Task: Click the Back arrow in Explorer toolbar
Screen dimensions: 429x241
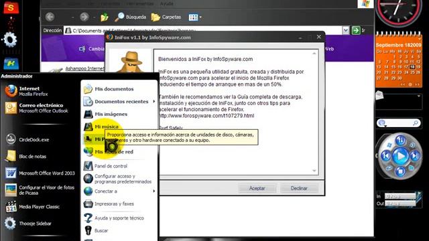Action: point(50,17)
